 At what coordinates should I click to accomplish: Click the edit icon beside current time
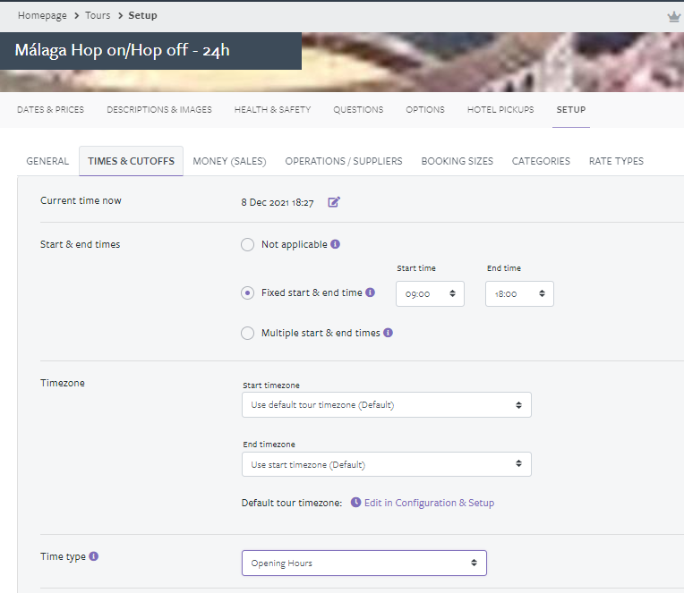click(334, 202)
